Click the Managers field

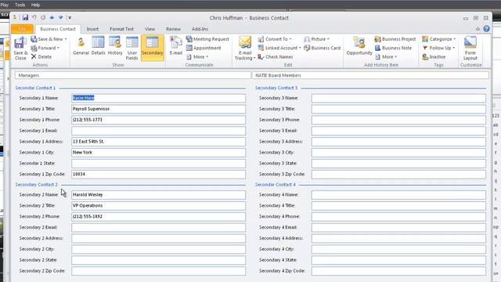[132, 75]
